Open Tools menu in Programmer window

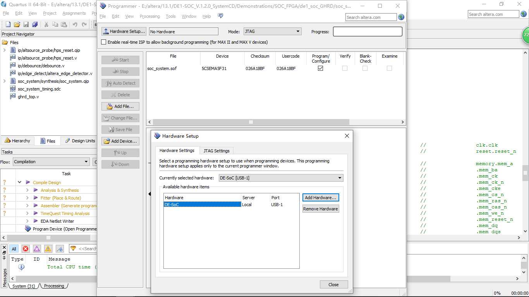pyautogui.click(x=170, y=16)
